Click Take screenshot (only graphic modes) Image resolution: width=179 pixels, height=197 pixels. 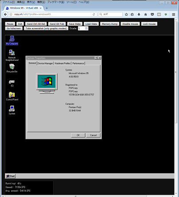(46, 28)
